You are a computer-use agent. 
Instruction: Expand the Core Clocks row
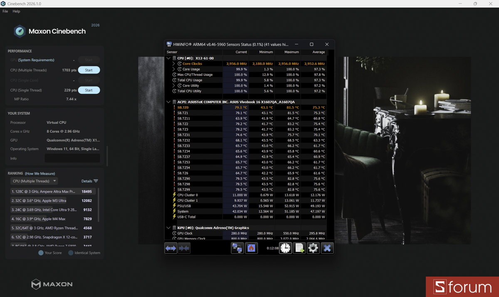[x=174, y=64]
